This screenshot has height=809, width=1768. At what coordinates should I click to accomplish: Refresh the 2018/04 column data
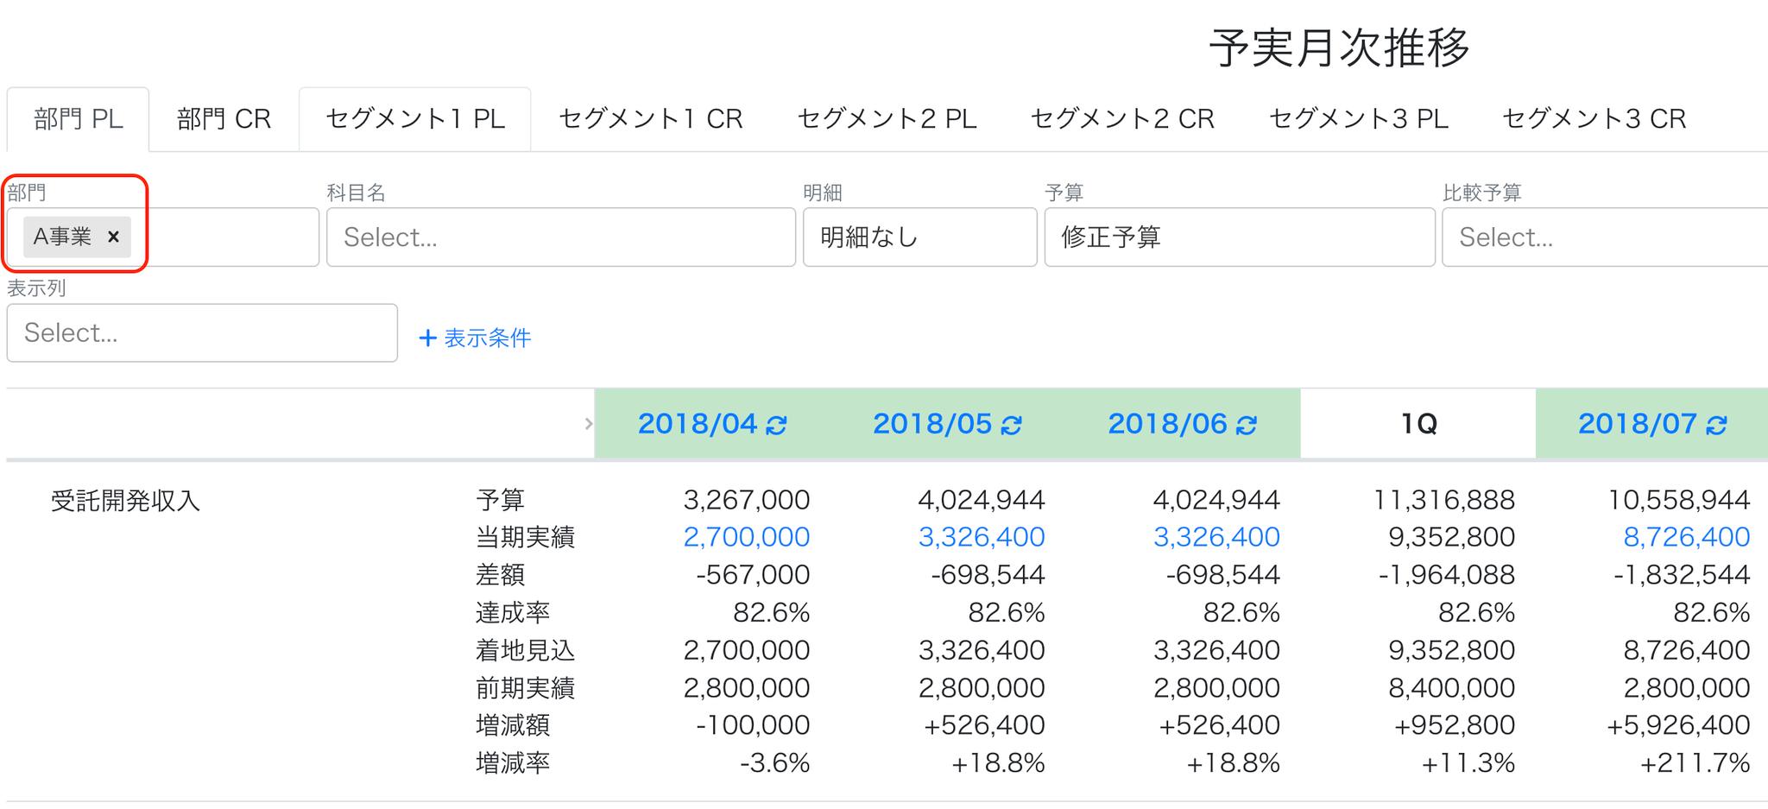[x=776, y=425]
